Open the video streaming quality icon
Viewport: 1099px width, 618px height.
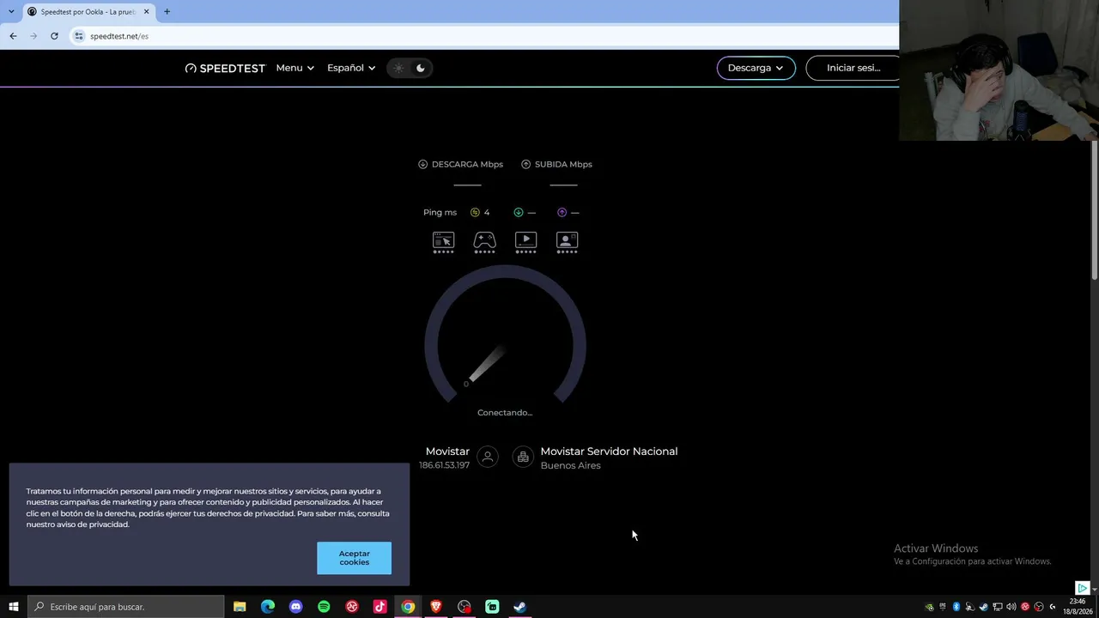coord(525,241)
